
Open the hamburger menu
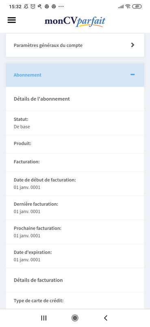point(12,20)
